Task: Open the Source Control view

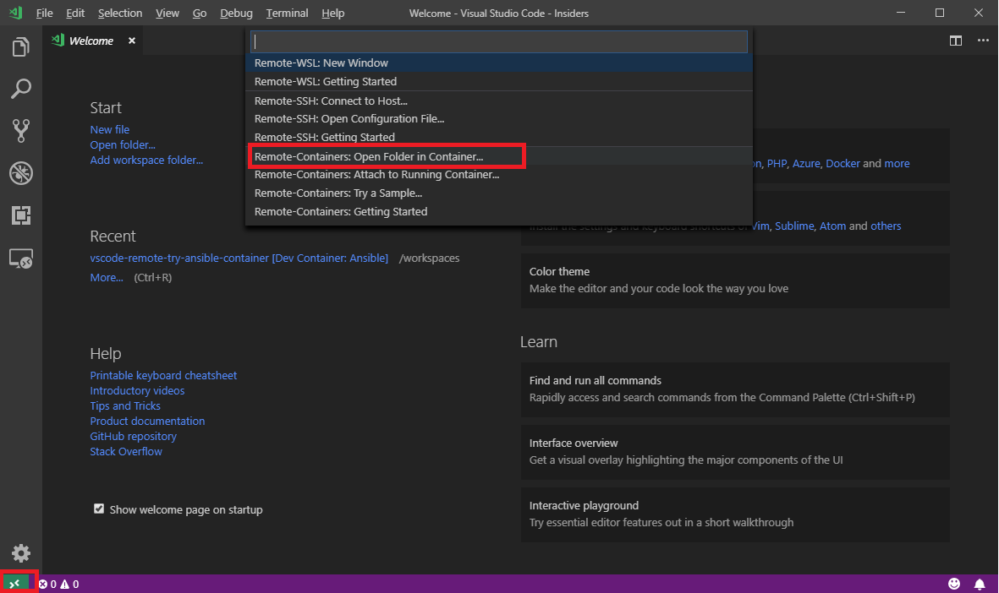Action: pyautogui.click(x=20, y=130)
